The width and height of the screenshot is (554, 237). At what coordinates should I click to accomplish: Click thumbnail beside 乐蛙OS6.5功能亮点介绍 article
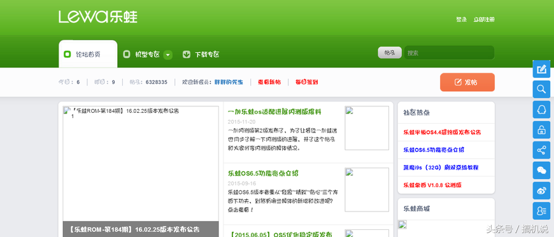tap(367, 190)
